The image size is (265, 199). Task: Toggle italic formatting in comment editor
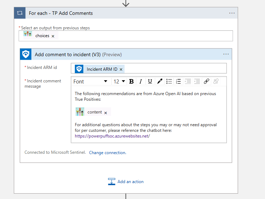[140, 81]
